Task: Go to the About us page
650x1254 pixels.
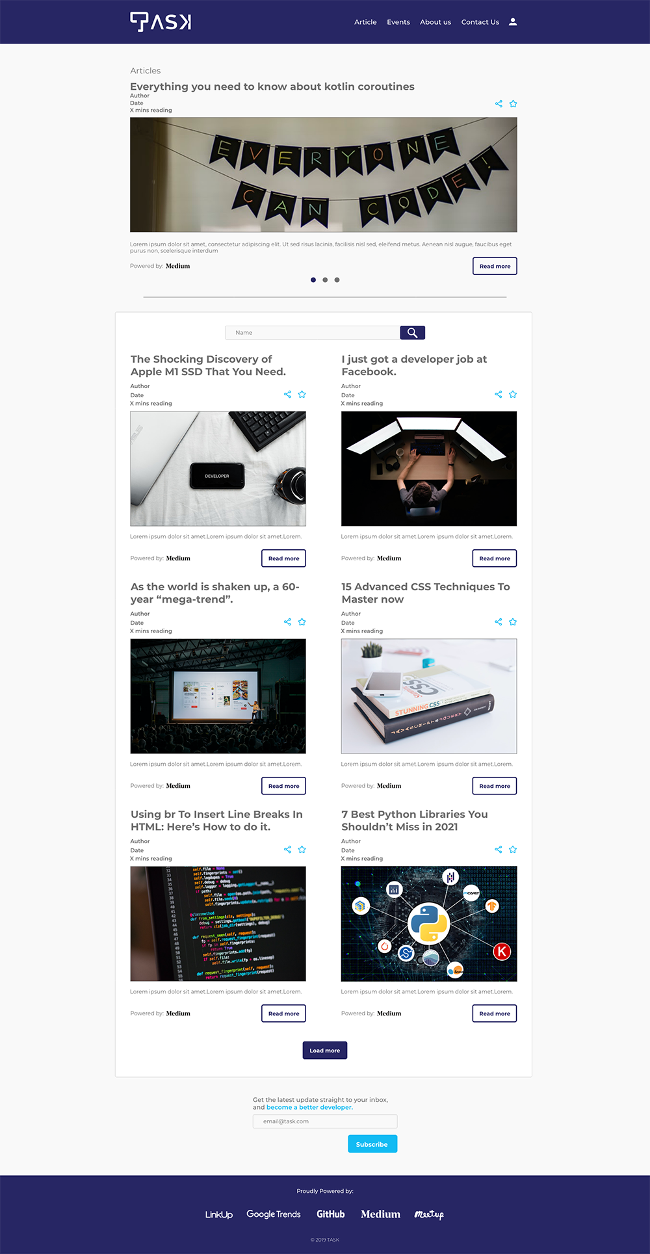Action: [435, 22]
